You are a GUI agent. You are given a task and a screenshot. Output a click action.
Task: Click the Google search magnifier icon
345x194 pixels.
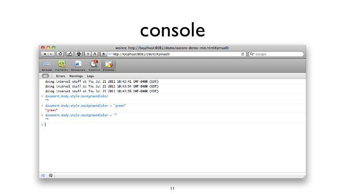point(252,54)
